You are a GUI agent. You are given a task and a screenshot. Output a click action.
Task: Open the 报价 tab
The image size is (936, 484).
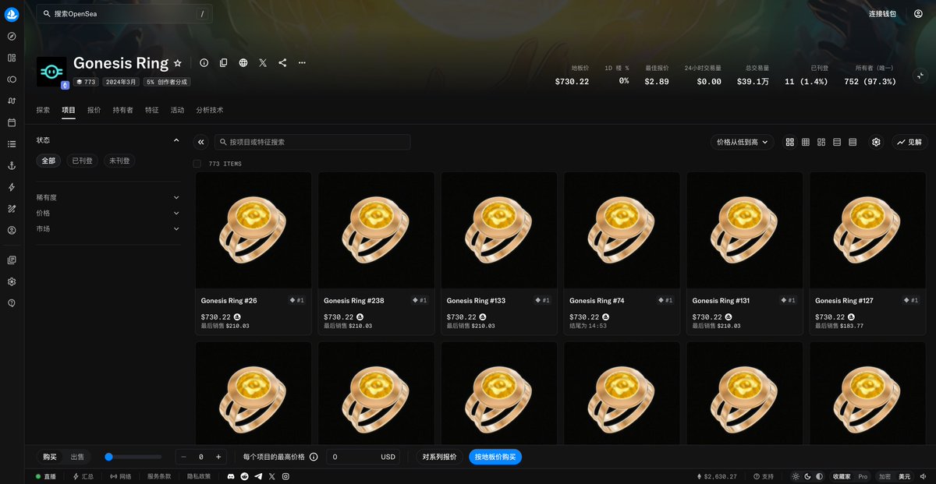click(94, 110)
